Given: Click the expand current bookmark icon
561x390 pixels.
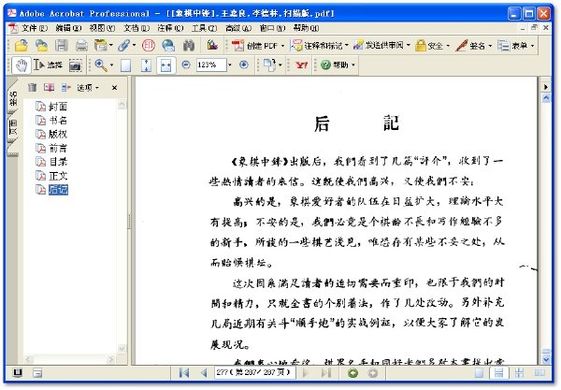Looking at the screenshot, I should (65, 87).
